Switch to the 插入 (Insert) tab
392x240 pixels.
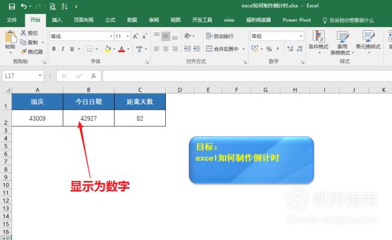57,20
